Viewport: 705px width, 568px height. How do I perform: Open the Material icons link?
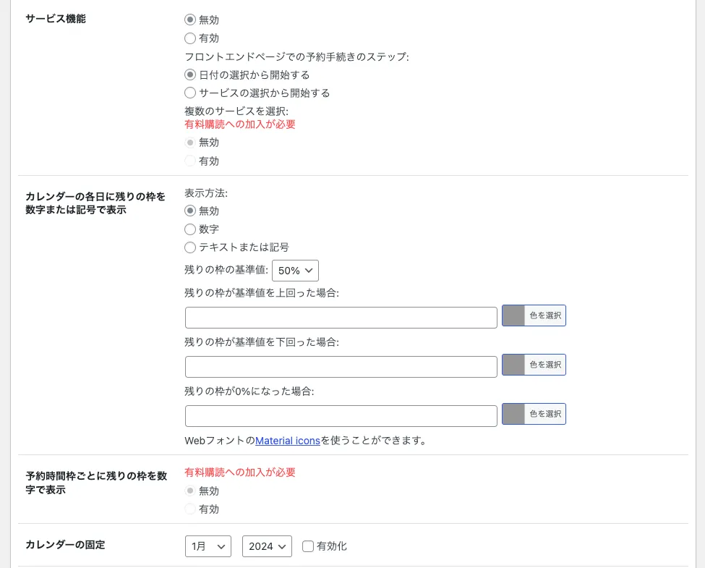(288, 441)
